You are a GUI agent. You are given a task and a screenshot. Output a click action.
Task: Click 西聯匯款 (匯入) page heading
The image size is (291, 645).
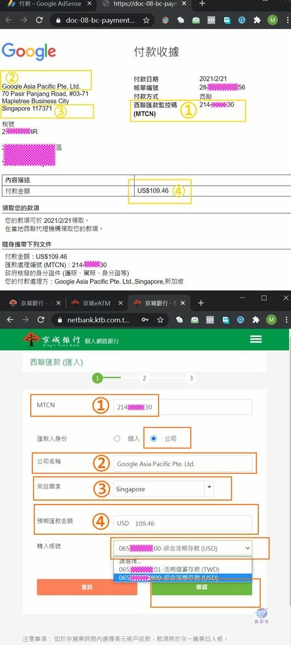click(57, 362)
